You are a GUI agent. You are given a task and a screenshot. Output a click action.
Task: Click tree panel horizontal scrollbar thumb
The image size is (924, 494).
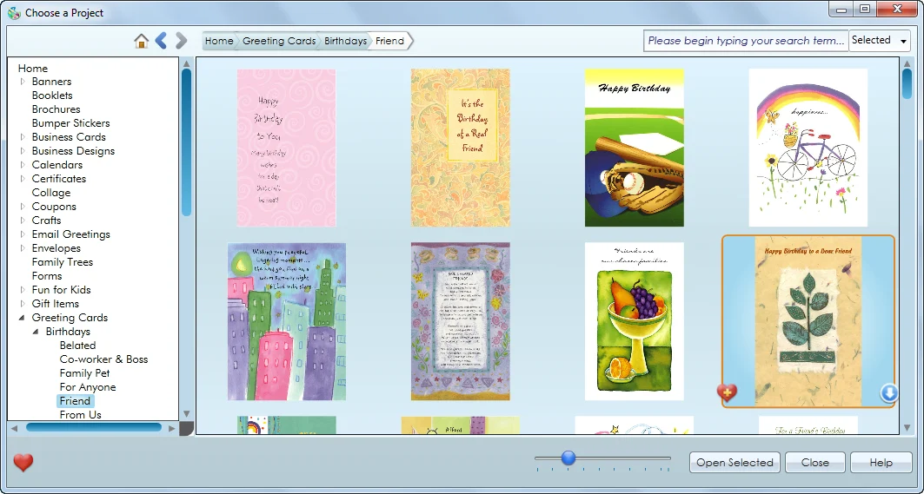[x=94, y=428]
